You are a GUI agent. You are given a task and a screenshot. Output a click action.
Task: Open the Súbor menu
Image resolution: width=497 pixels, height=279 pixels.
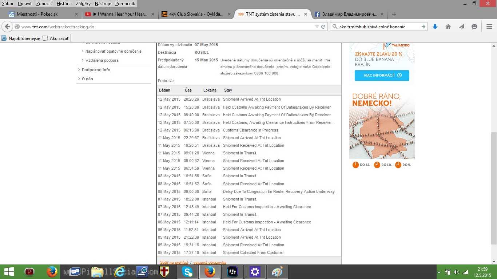8,4
